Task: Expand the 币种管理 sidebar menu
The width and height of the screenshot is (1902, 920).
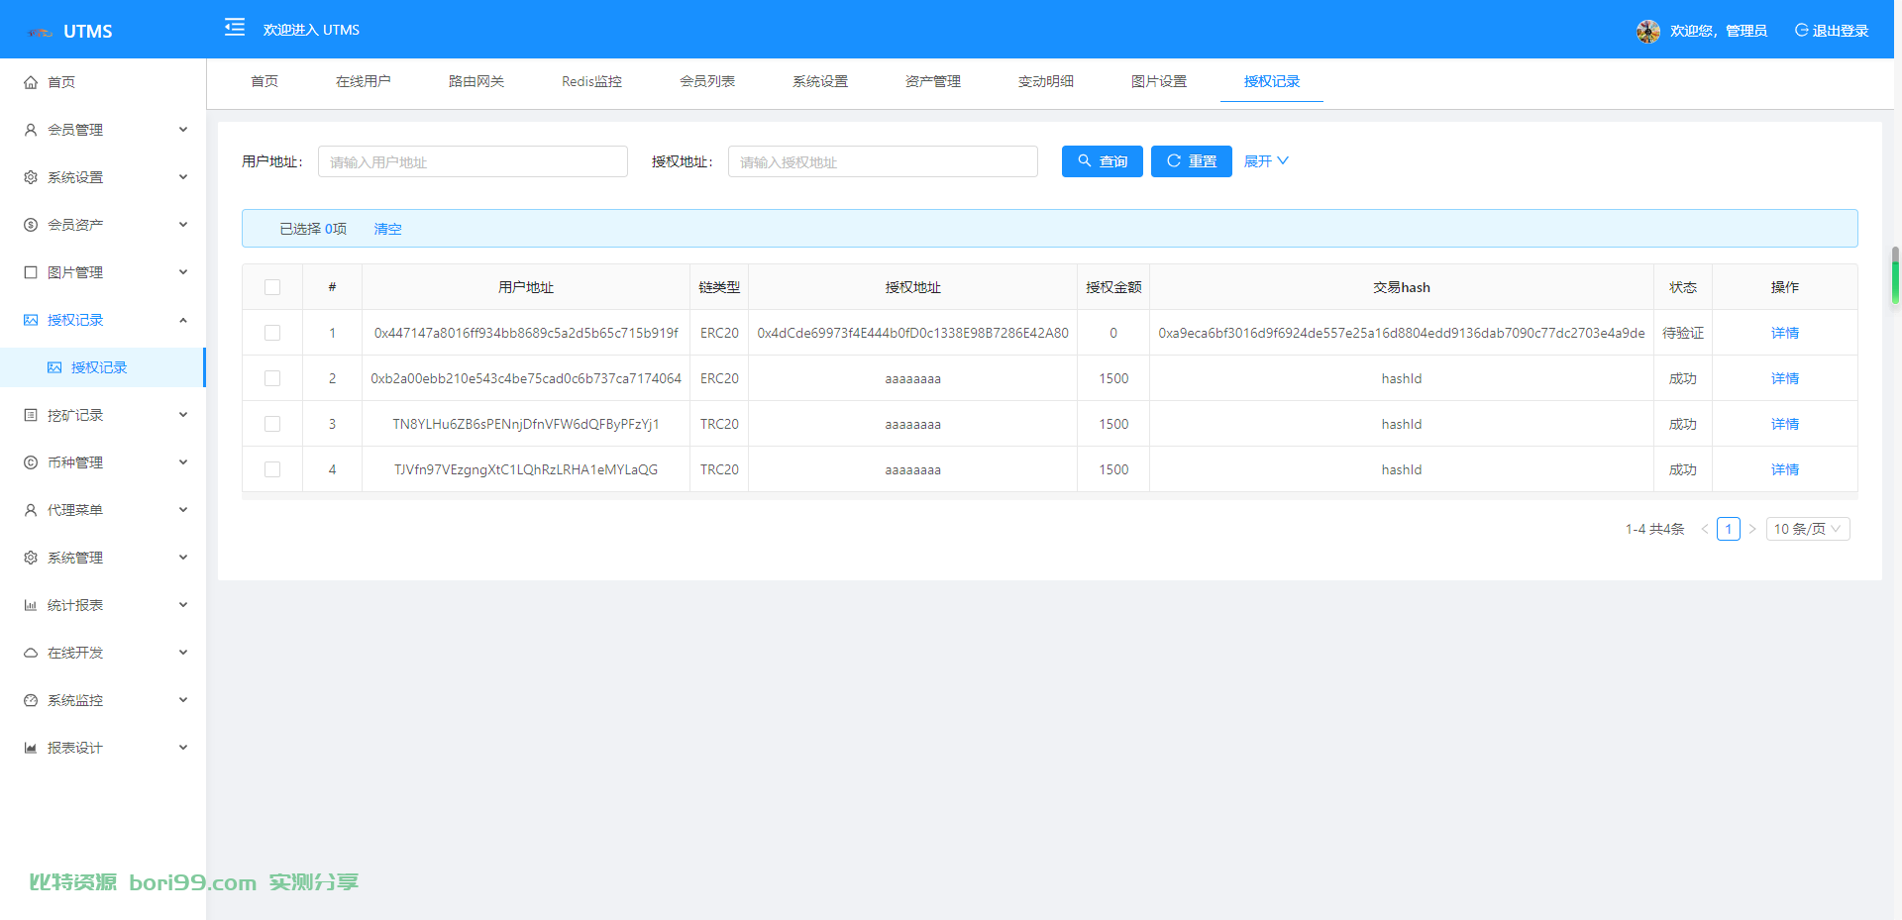Action: [103, 462]
